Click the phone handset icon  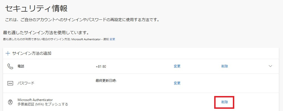(10, 66)
